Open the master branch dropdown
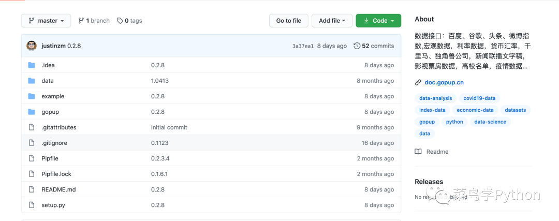The image size is (559, 221). click(x=46, y=21)
